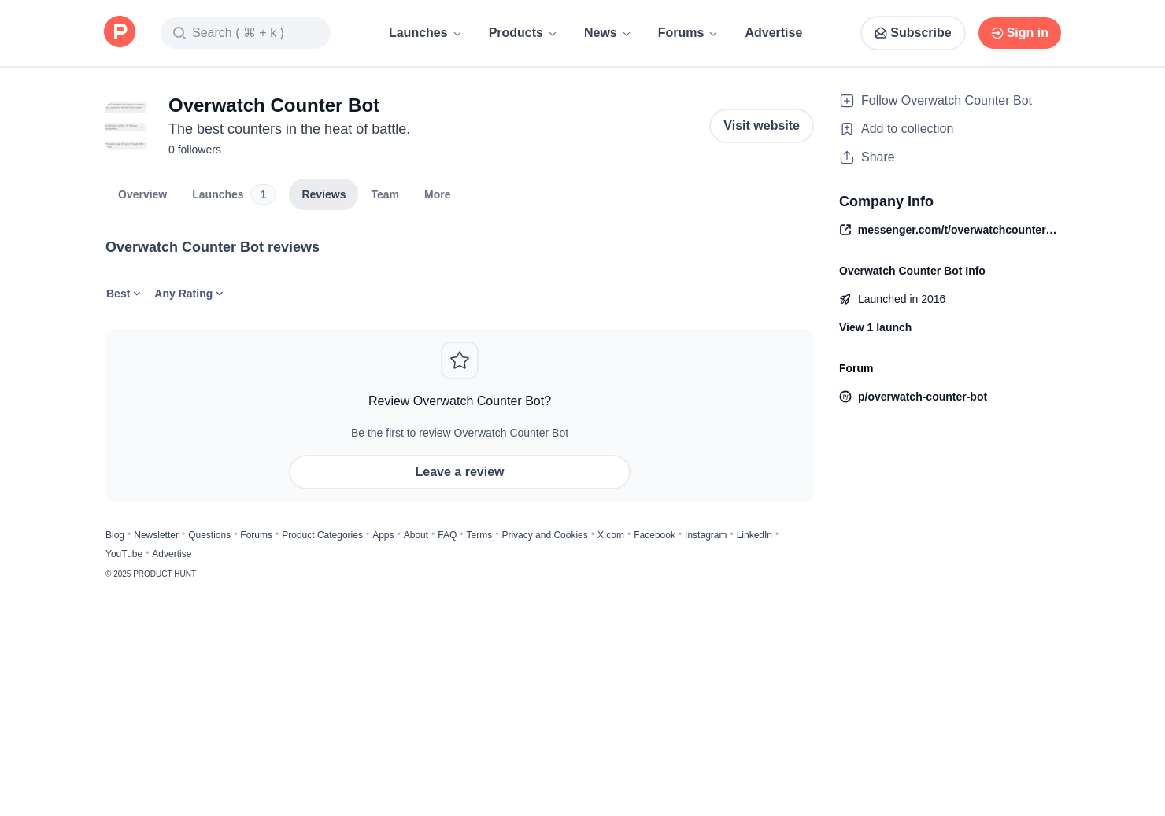Switch to the Team tab

[385, 194]
